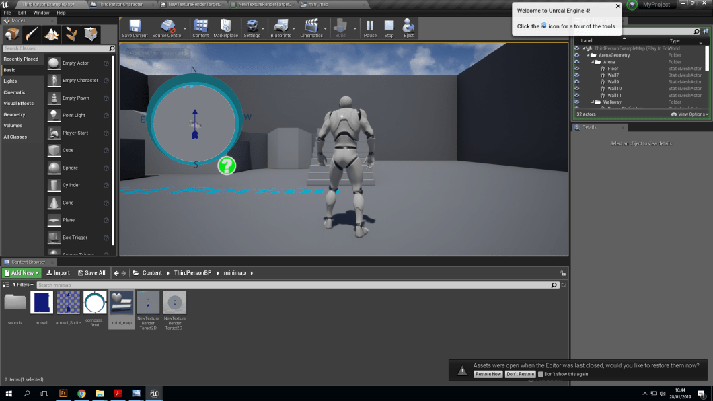The height and width of the screenshot is (401, 713).
Task: Activate the Paint mode brush tool
Action: (x=30, y=34)
